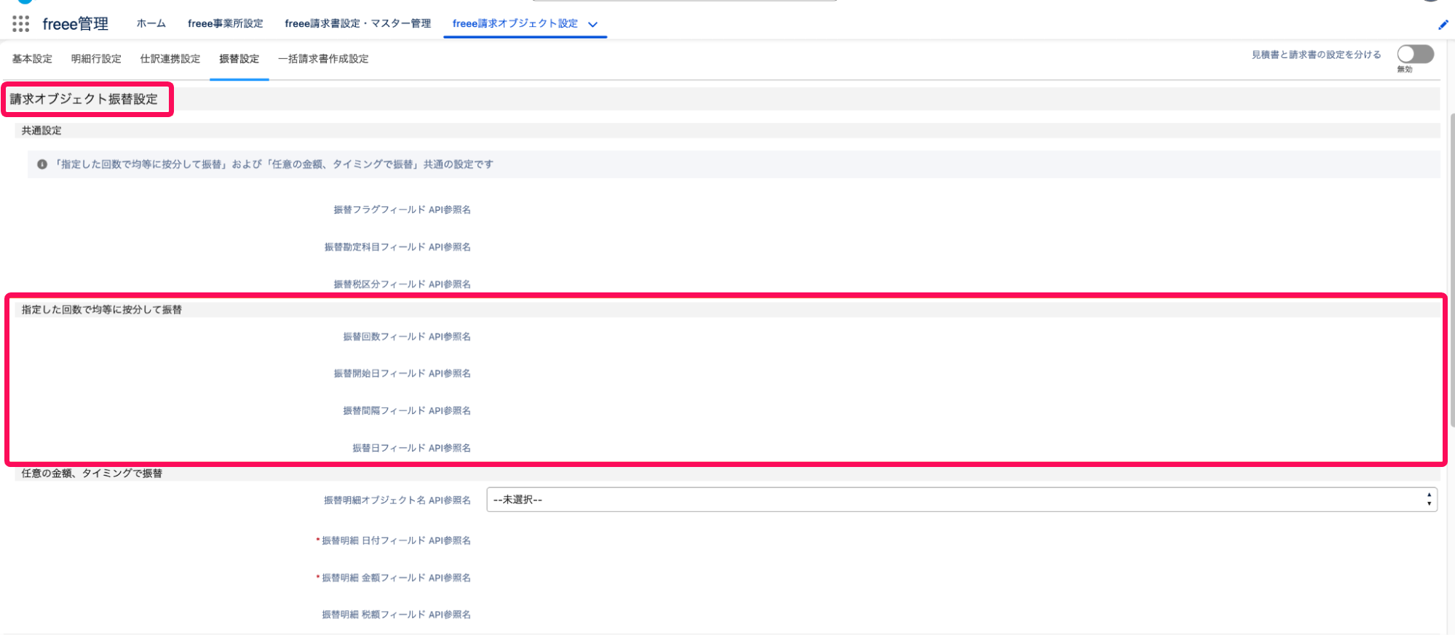Click the 振替日フィールド API参照名 label
This screenshot has width=1455, height=635.
click(x=412, y=448)
